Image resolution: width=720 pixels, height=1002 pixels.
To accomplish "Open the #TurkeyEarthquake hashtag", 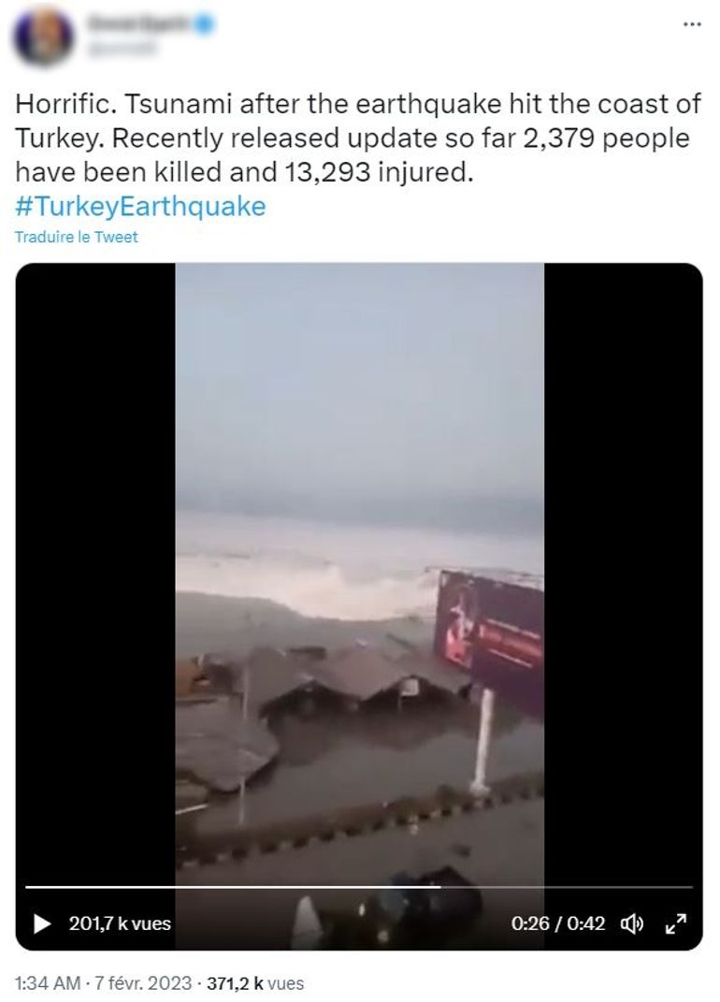I will coord(140,207).
